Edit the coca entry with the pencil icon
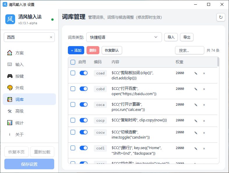 point(196,105)
